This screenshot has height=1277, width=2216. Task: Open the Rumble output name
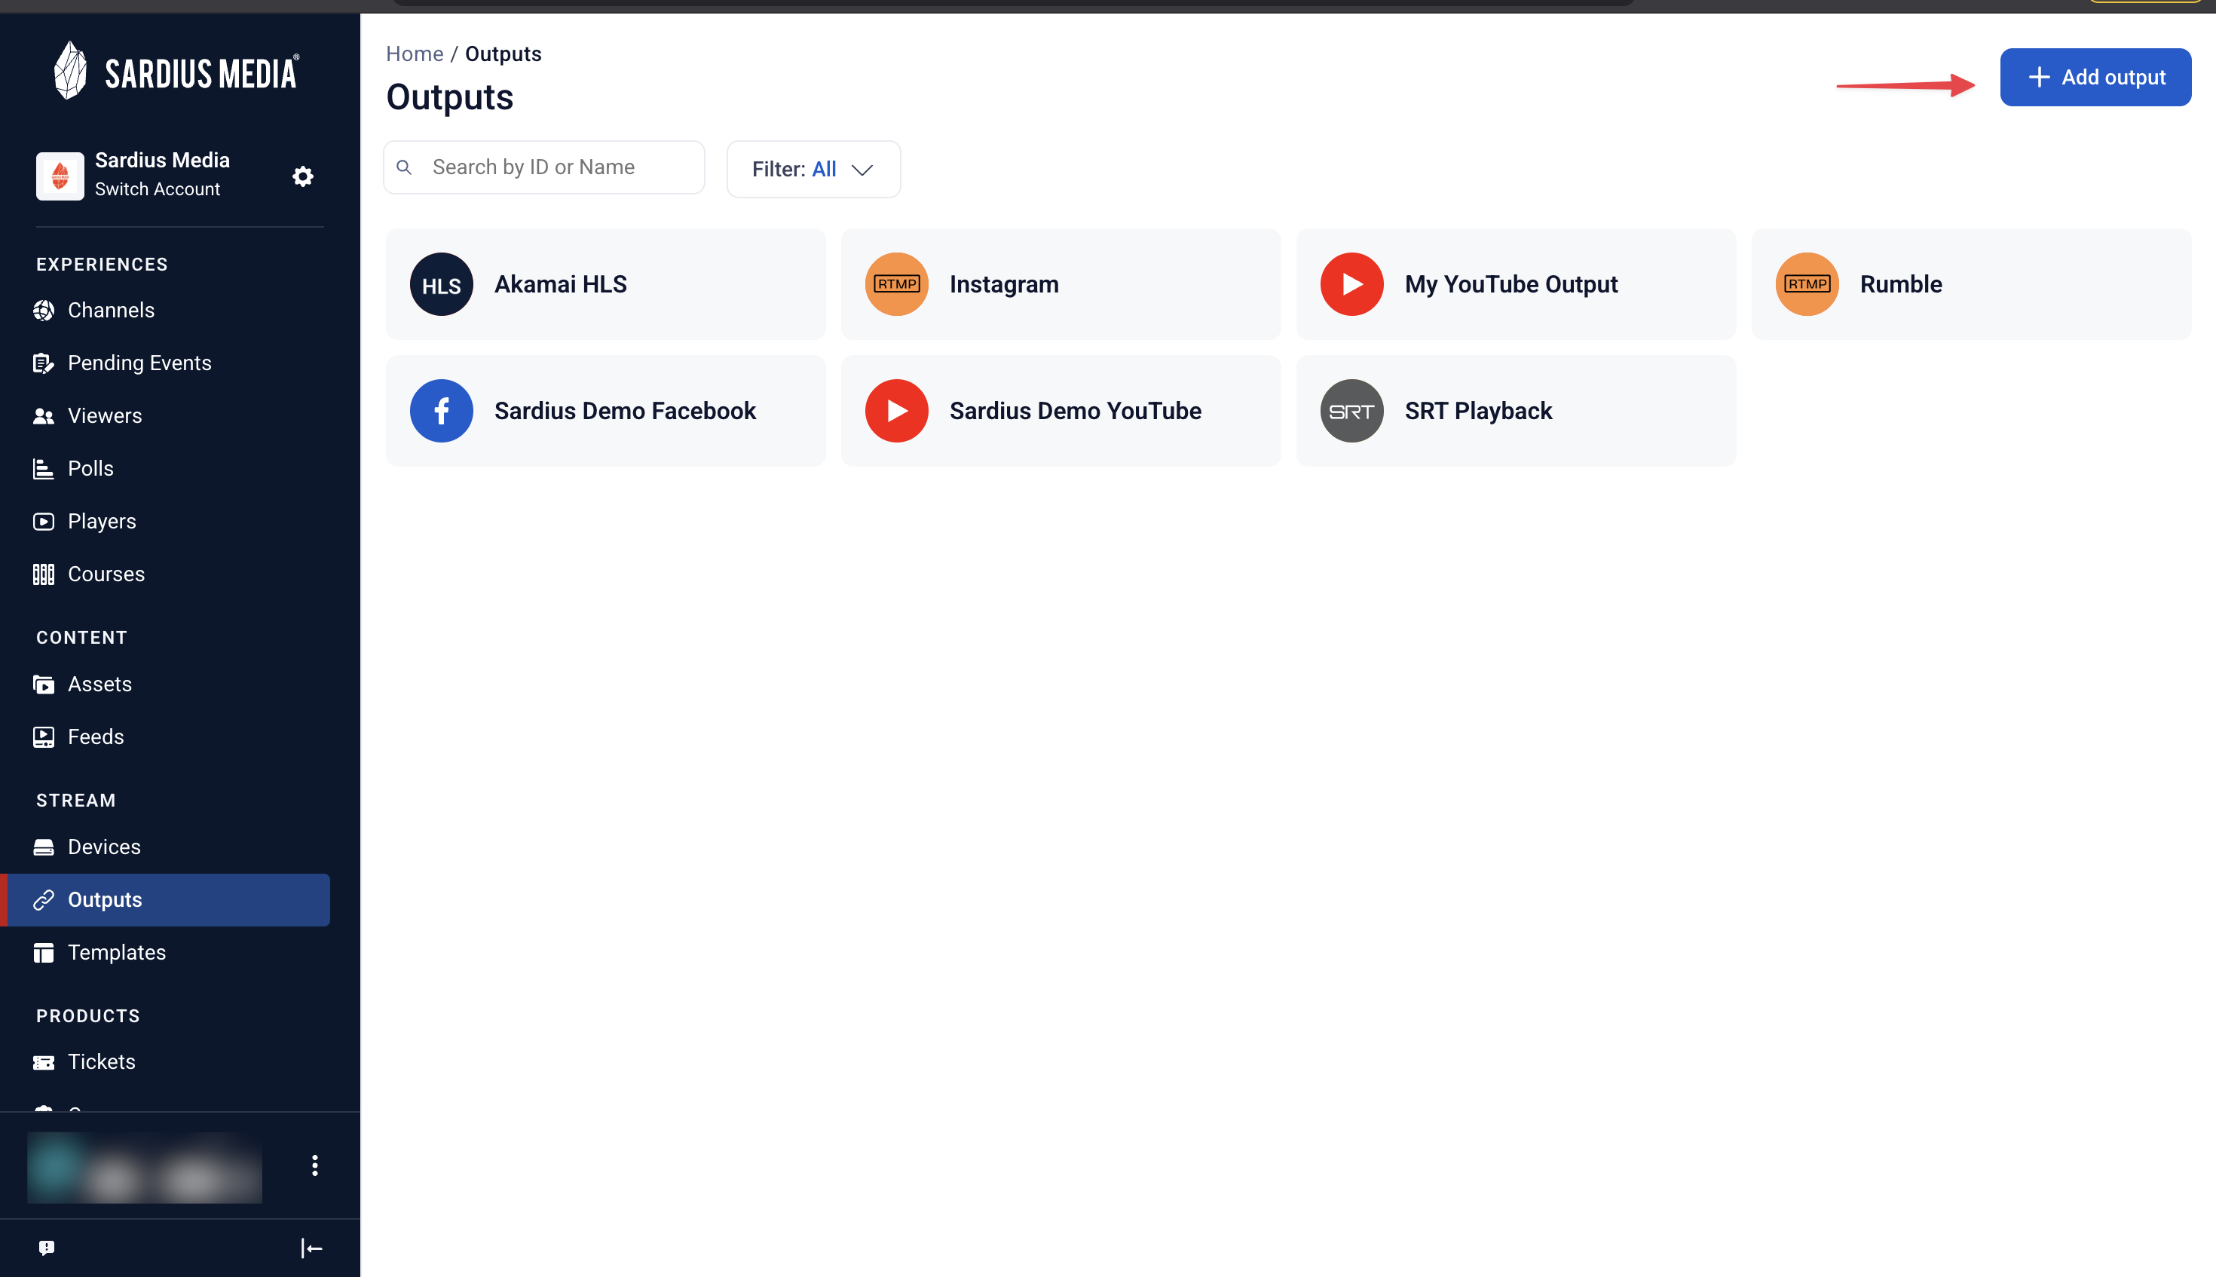[x=1900, y=284]
